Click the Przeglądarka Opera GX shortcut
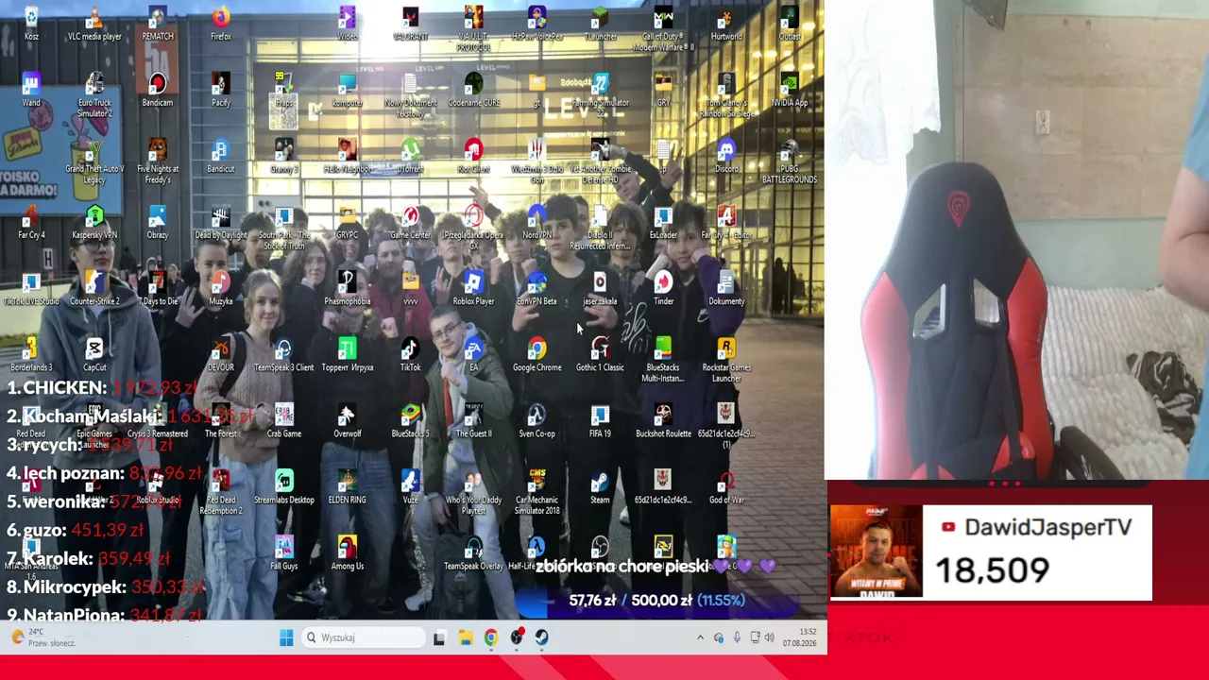 (473, 229)
